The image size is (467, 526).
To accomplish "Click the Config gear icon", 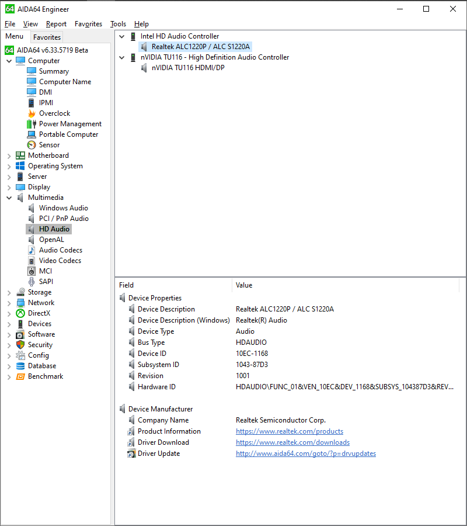I will 20,355.
